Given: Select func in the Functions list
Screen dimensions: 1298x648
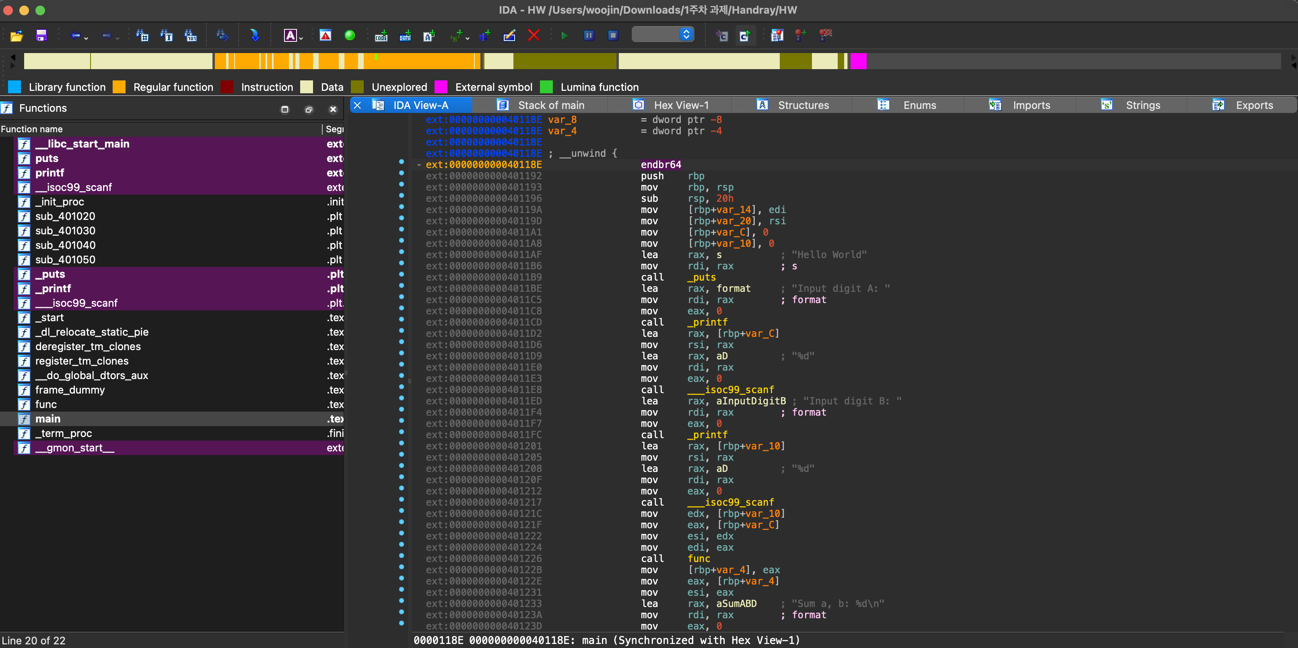Looking at the screenshot, I should [46, 404].
